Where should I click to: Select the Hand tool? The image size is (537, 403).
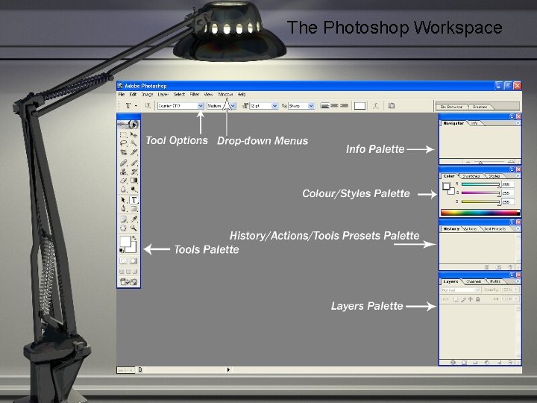(x=124, y=228)
